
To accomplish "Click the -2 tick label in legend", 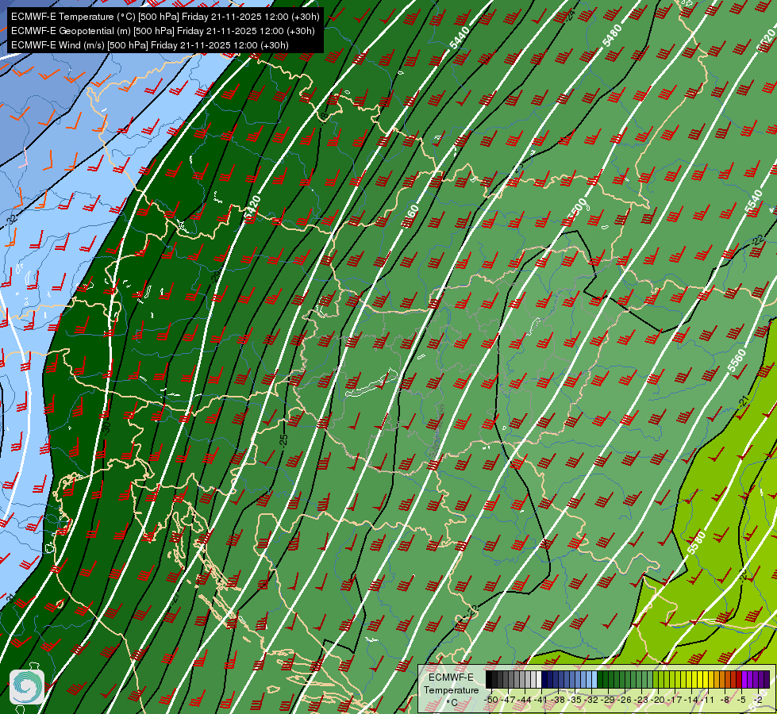I will [x=758, y=701].
